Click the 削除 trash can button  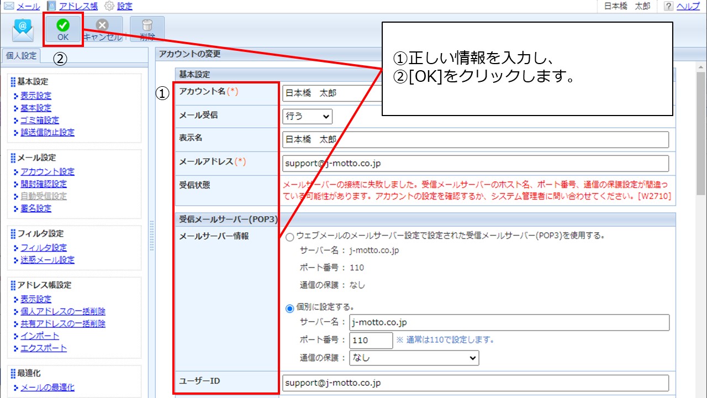click(x=147, y=30)
